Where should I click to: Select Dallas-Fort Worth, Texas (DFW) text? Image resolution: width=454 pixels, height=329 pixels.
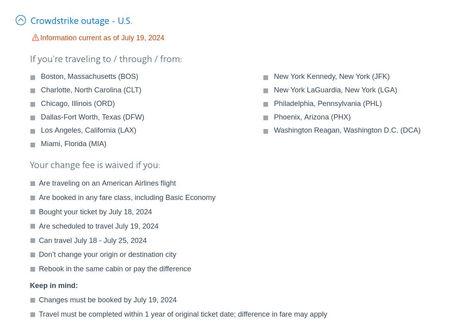pos(92,117)
